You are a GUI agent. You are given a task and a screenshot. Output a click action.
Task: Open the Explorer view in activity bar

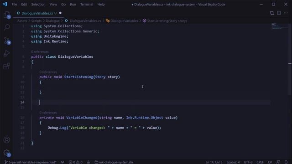pyautogui.click(x=7, y=15)
